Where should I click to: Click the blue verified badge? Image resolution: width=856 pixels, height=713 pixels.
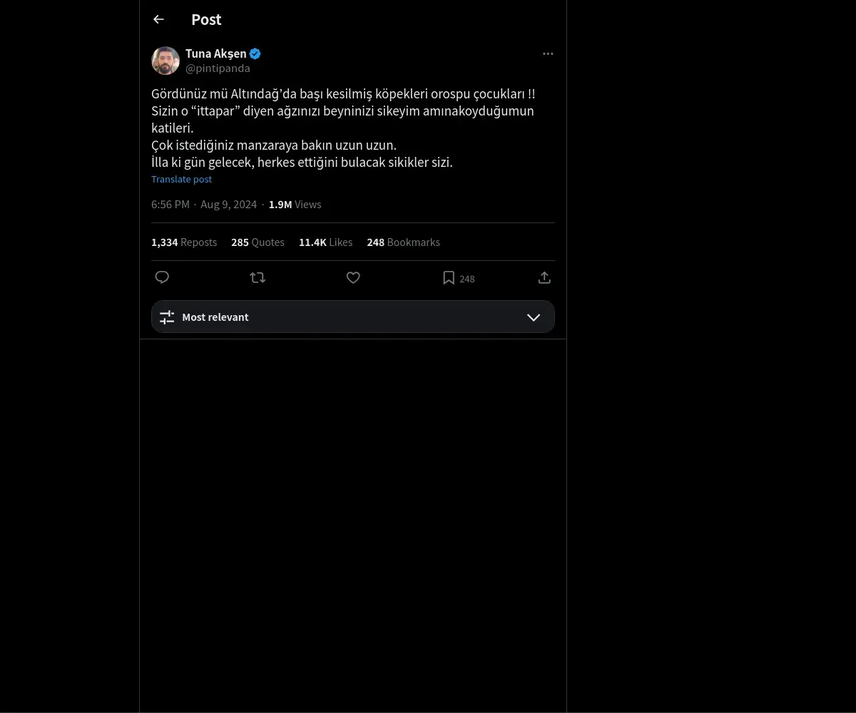(255, 53)
